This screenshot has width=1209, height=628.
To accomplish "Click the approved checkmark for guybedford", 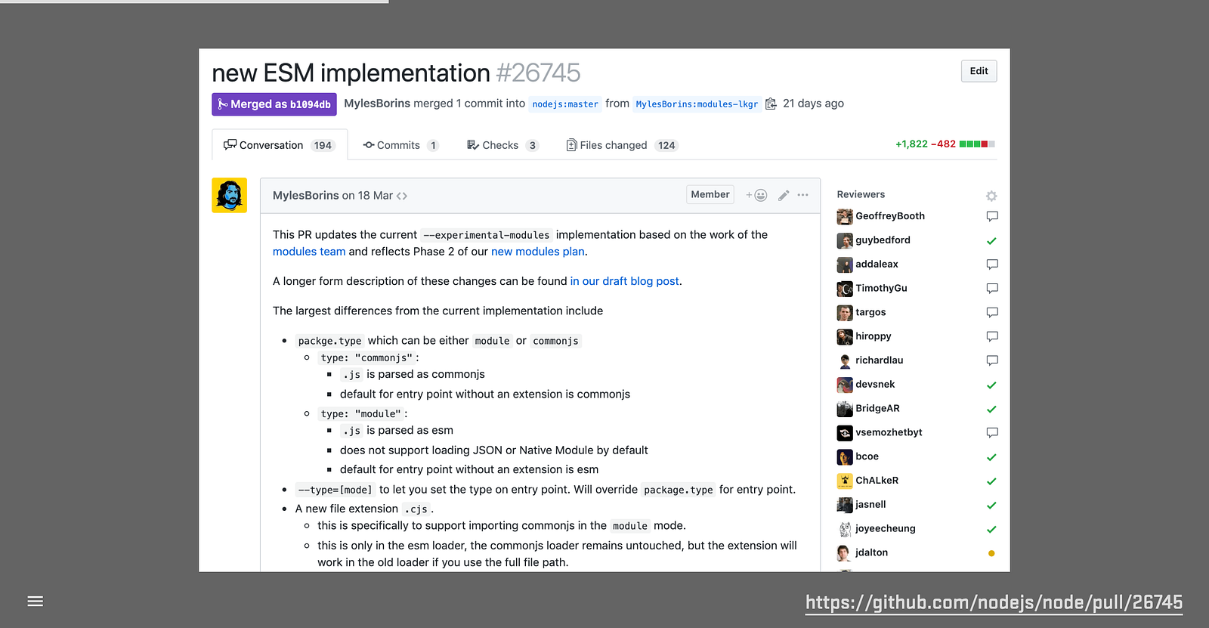I will pyautogui.click(x=991, y=241).
